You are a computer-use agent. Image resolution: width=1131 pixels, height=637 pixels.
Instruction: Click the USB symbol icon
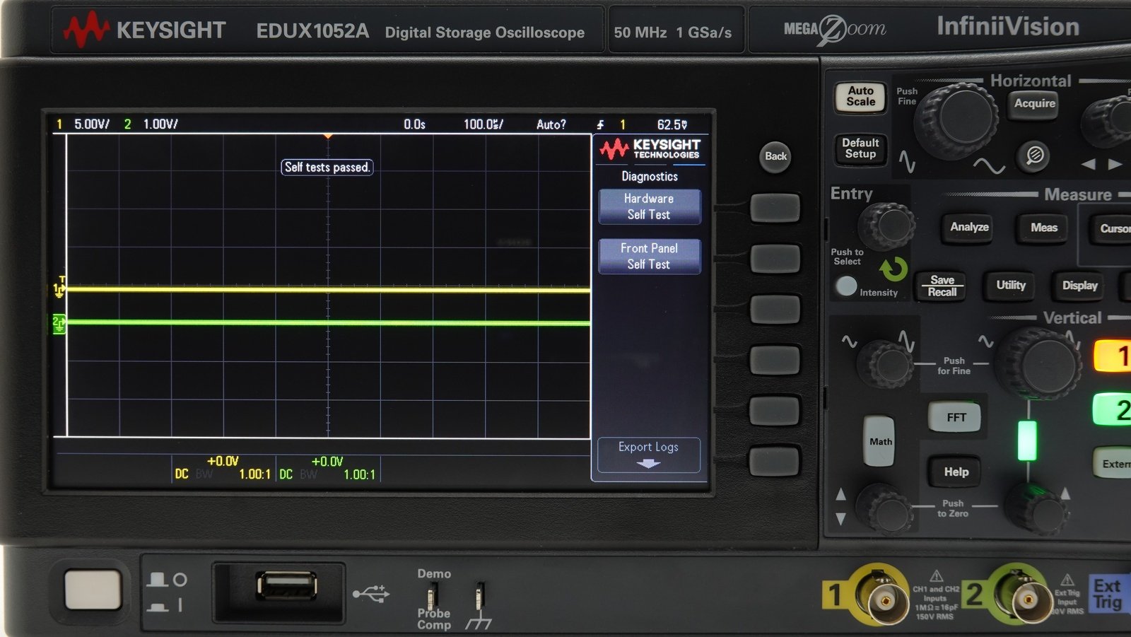[371, 593]
